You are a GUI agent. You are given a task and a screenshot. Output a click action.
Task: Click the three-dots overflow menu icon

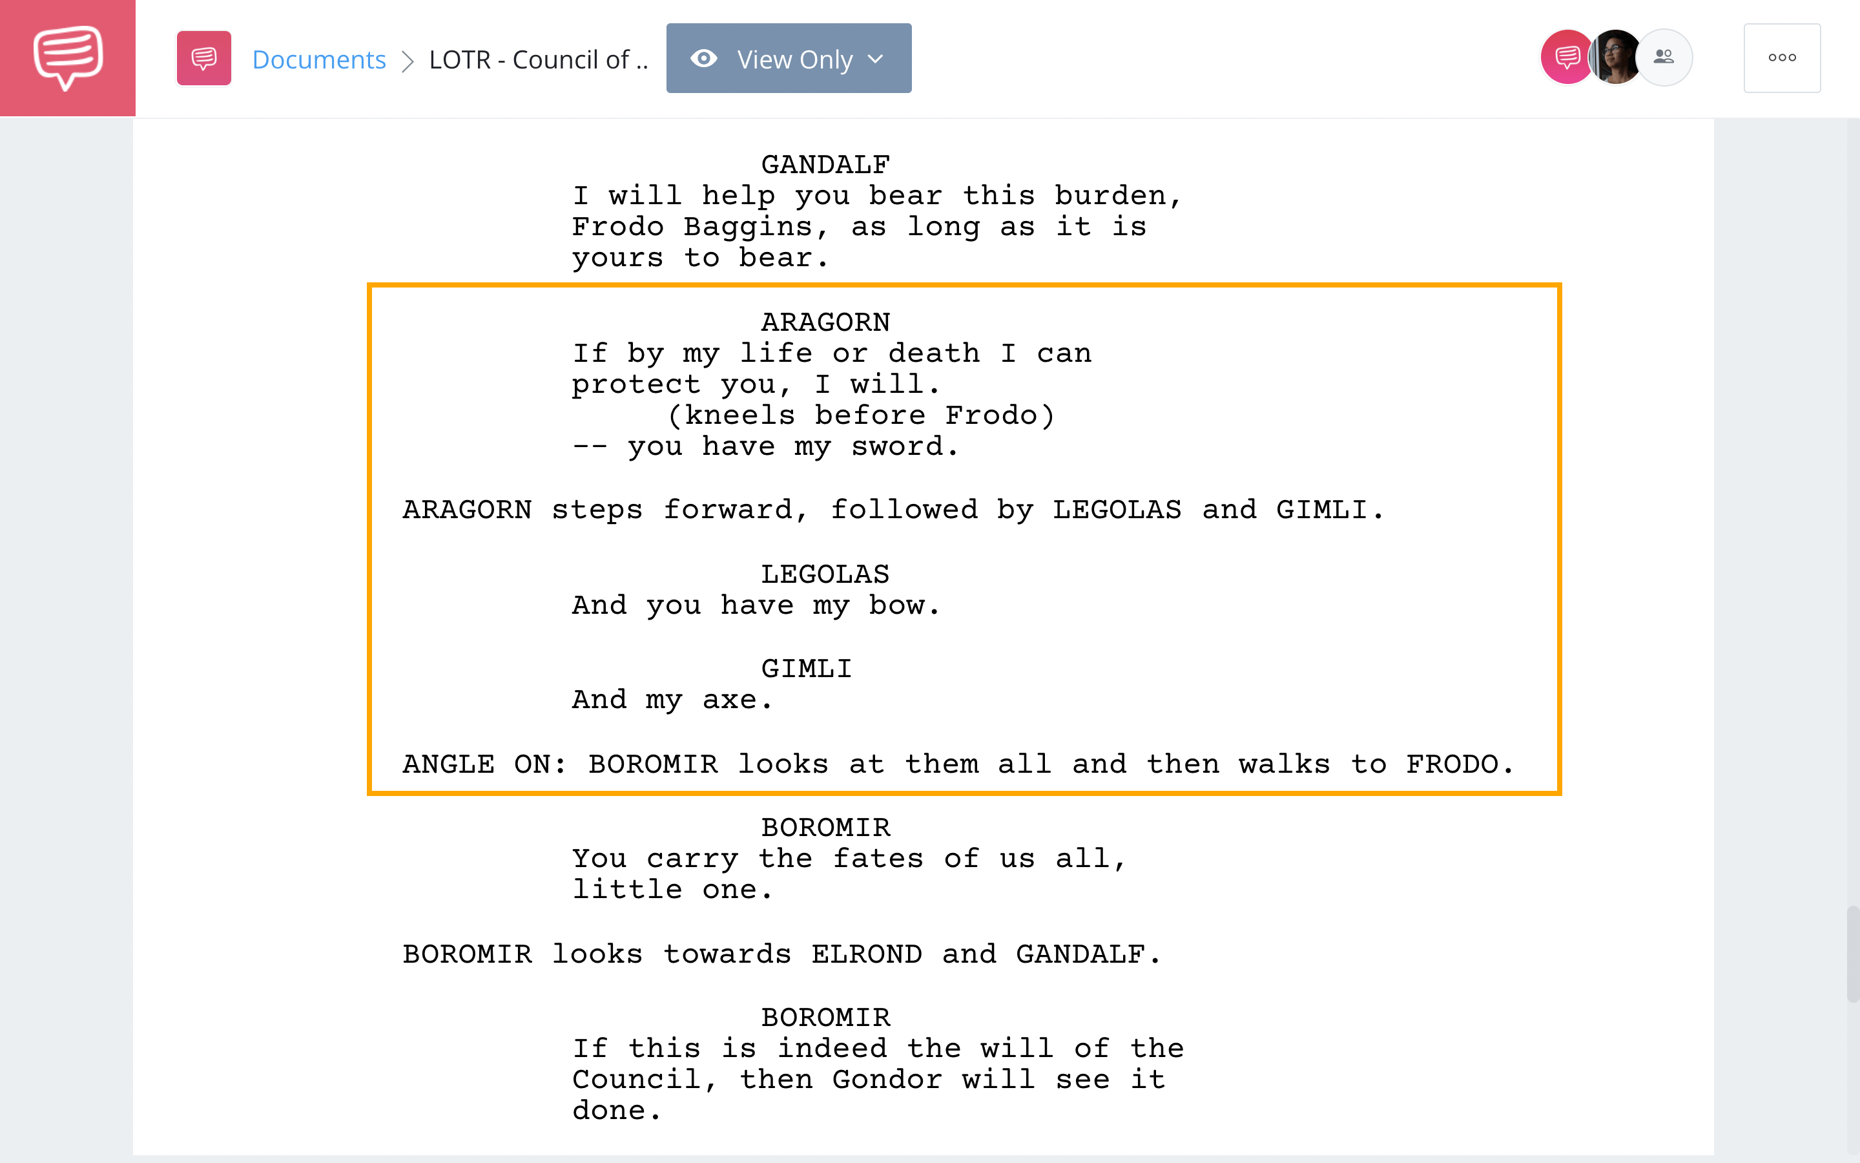1781,58
